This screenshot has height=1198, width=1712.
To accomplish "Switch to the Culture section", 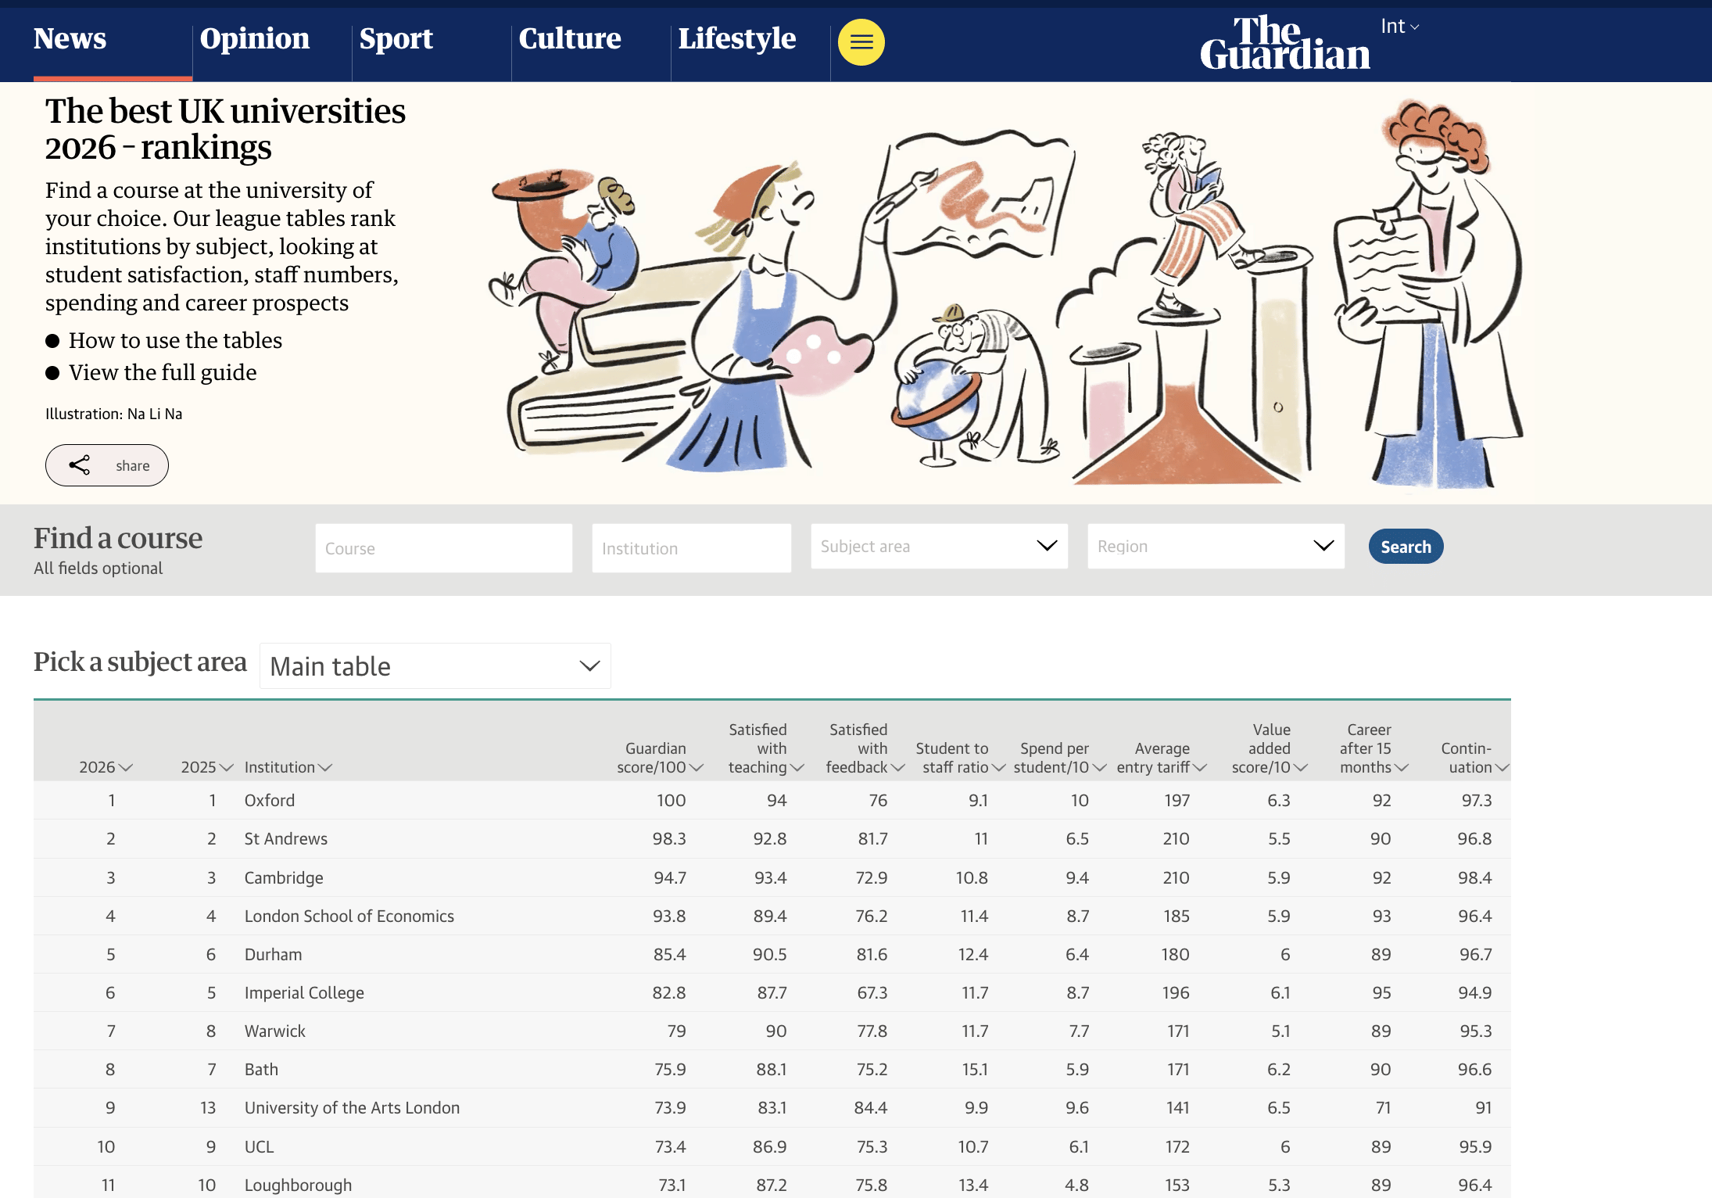I will [x=569, y=38].
